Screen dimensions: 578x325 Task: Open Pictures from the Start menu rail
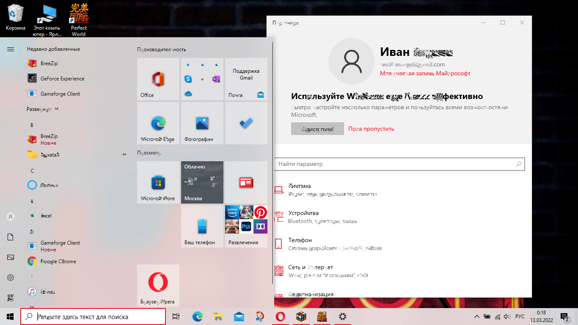click(x=11, y=257)
